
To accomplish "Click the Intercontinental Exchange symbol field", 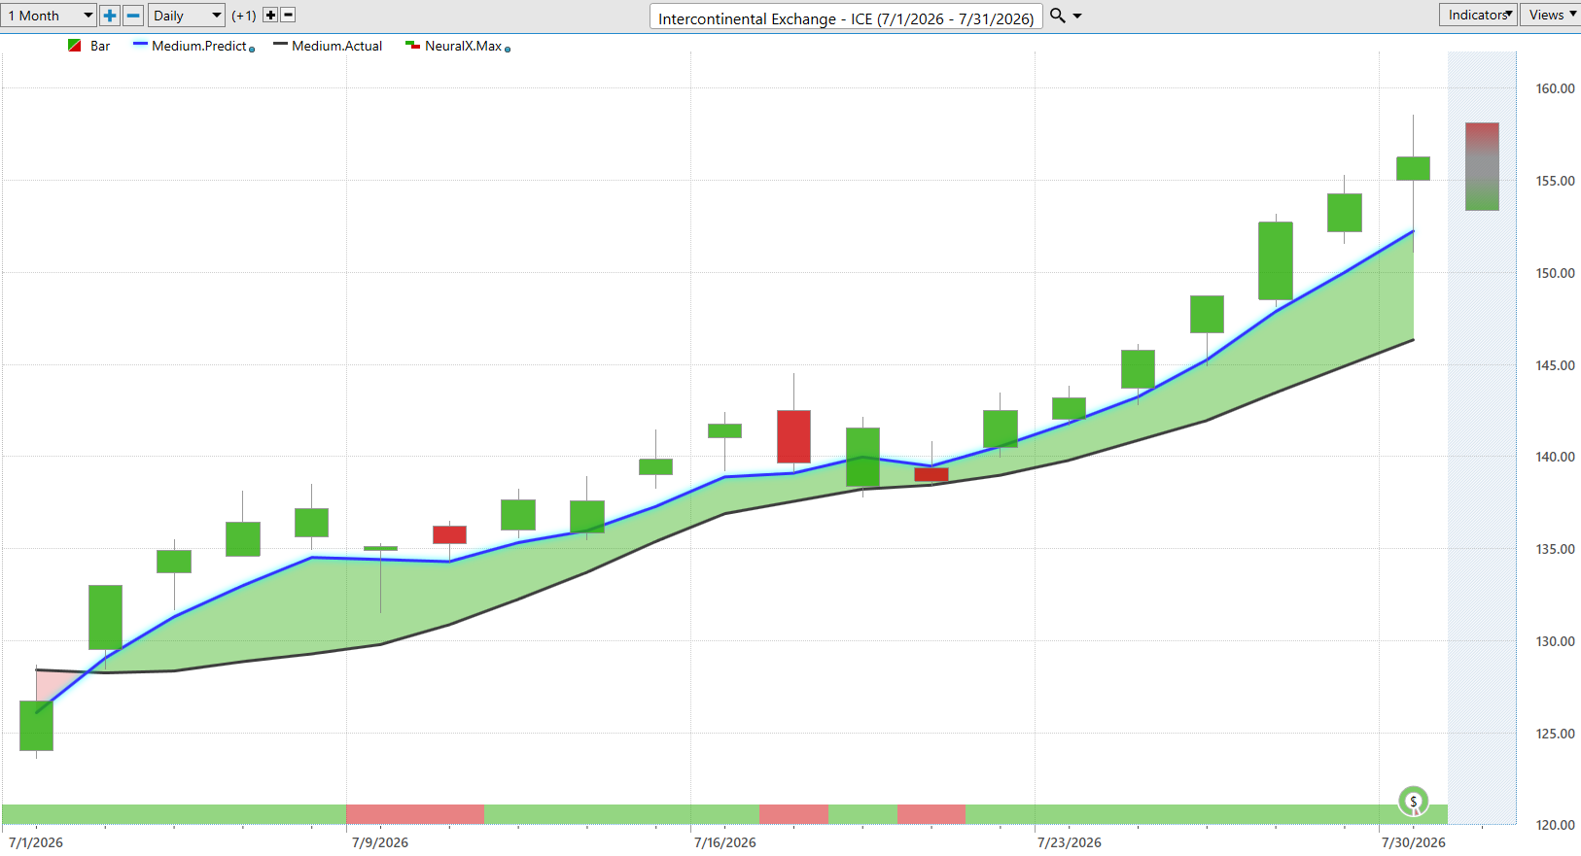I will tap(846, 17).
